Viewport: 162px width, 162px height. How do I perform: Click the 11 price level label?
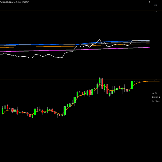pyautogui.click(x=156, y=80)
